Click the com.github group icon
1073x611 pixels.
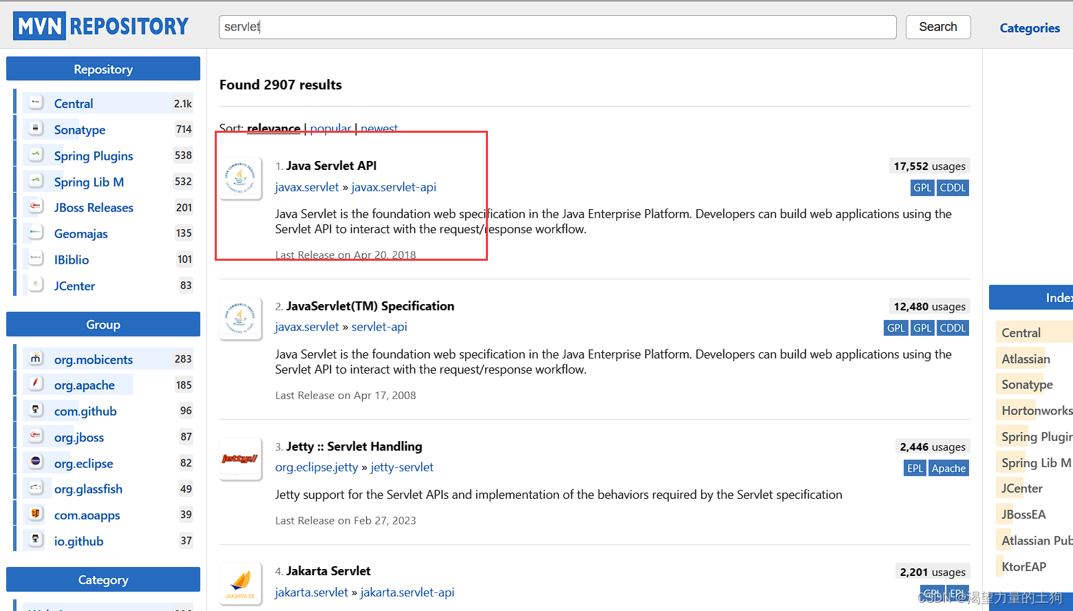point(36,410)
